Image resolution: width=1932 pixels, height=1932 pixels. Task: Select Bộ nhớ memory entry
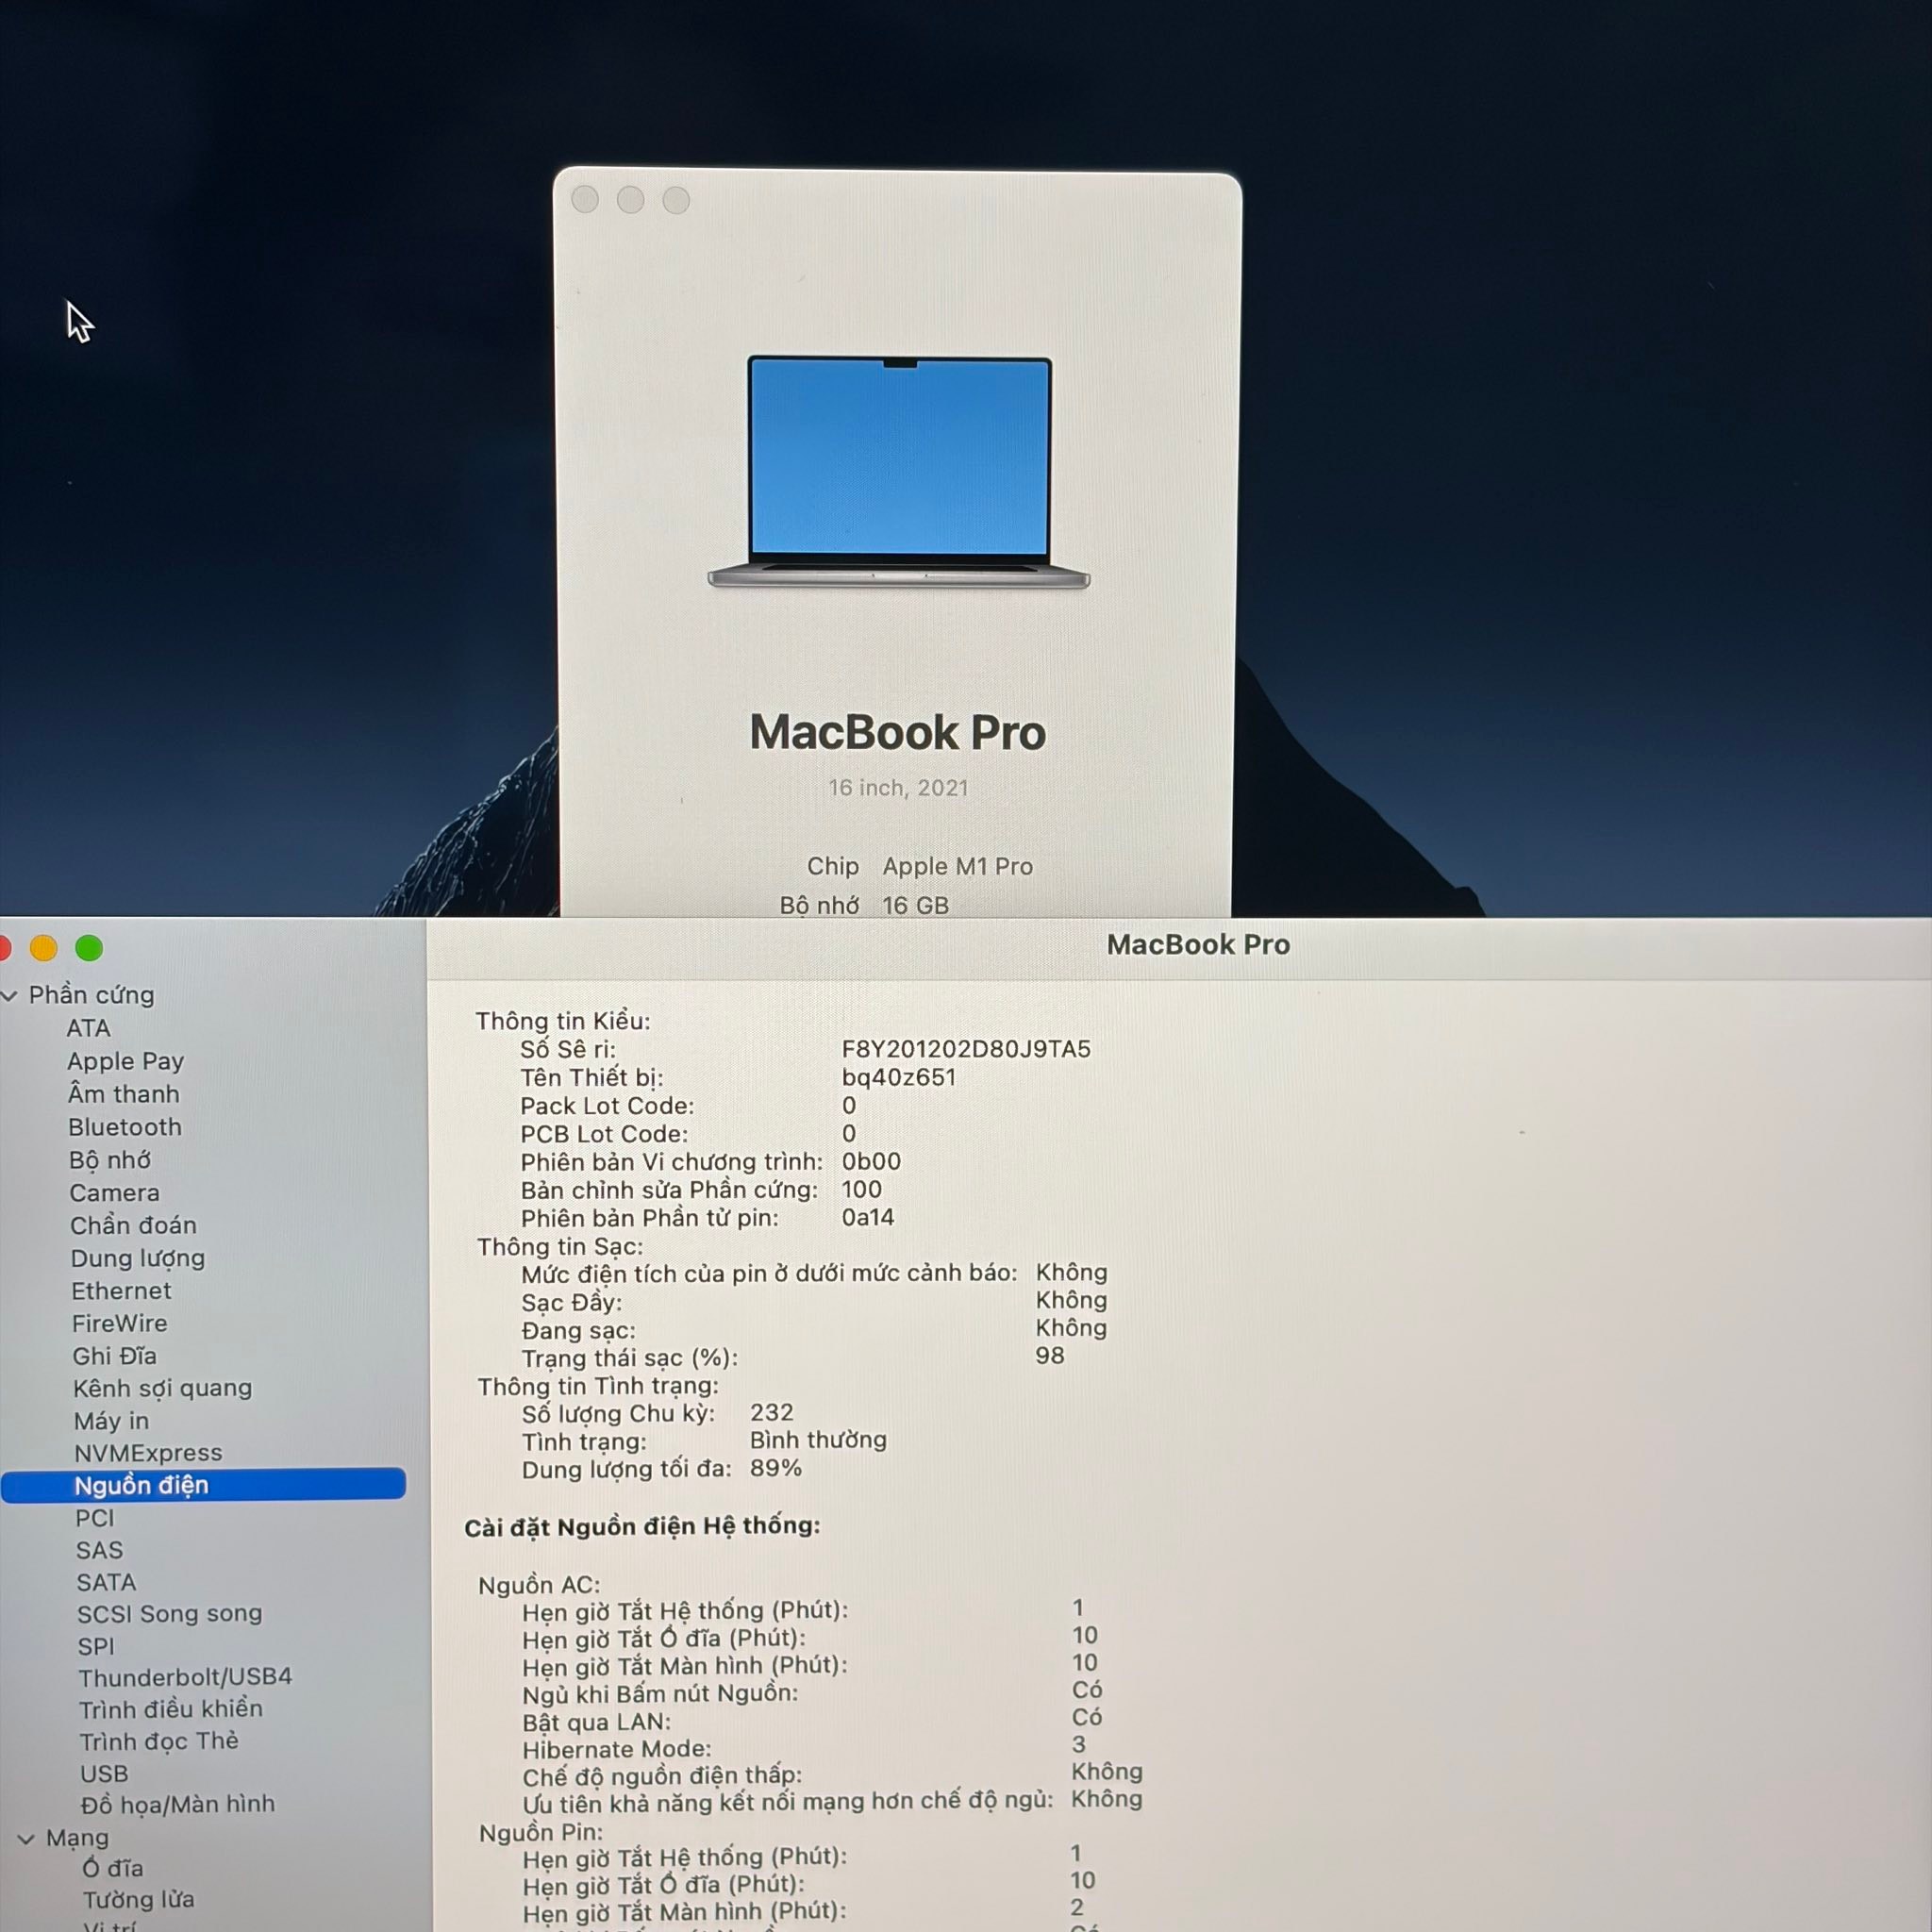click(110, 1160)
